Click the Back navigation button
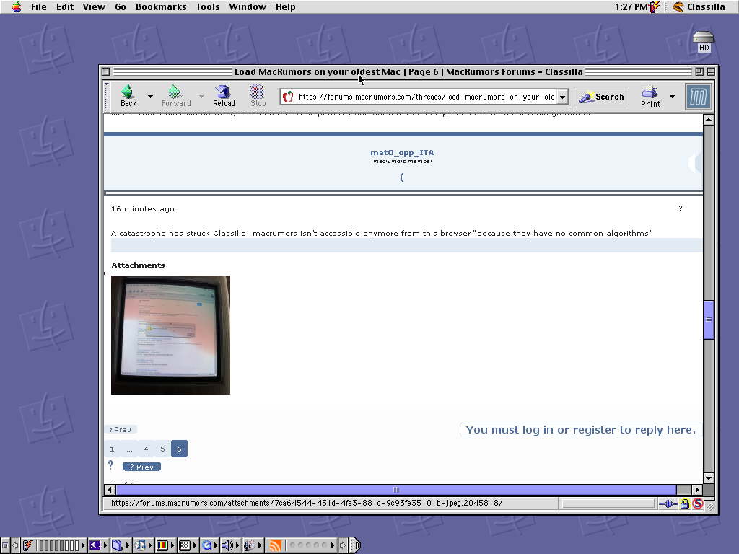The width and height of the screenshot is (739, 554). click(x=128, y=96)
